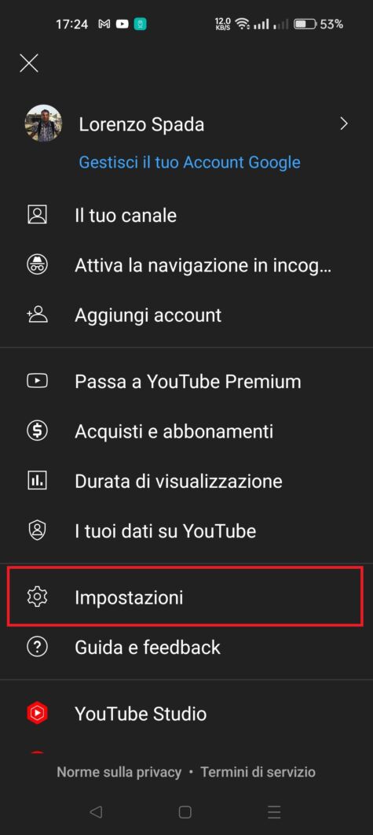Tap the red YouTube Studio hexagon icon
The height and width of the screenshot is (835, 373).
point(37,713)
